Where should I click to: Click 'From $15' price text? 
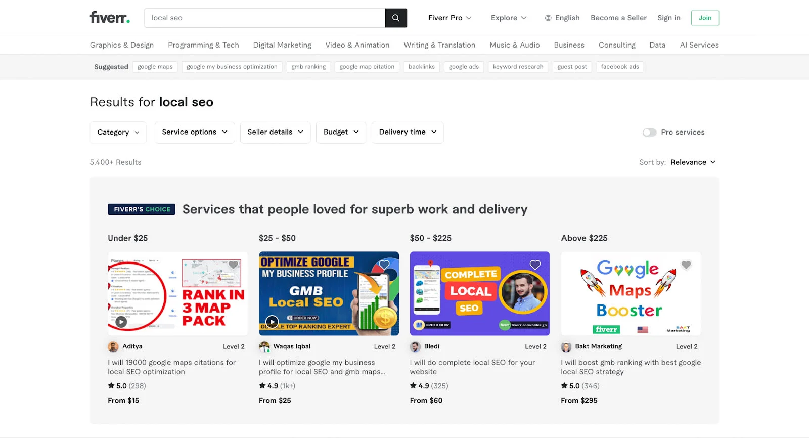[123, 400]
